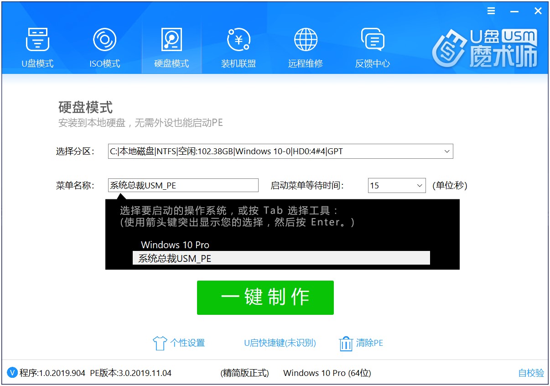Image resolution: width=550 pixels, height=386 pixels.
Task: Click highlighted 系统总裁USM_PE boot menu entry
Action: coord(281,258)
